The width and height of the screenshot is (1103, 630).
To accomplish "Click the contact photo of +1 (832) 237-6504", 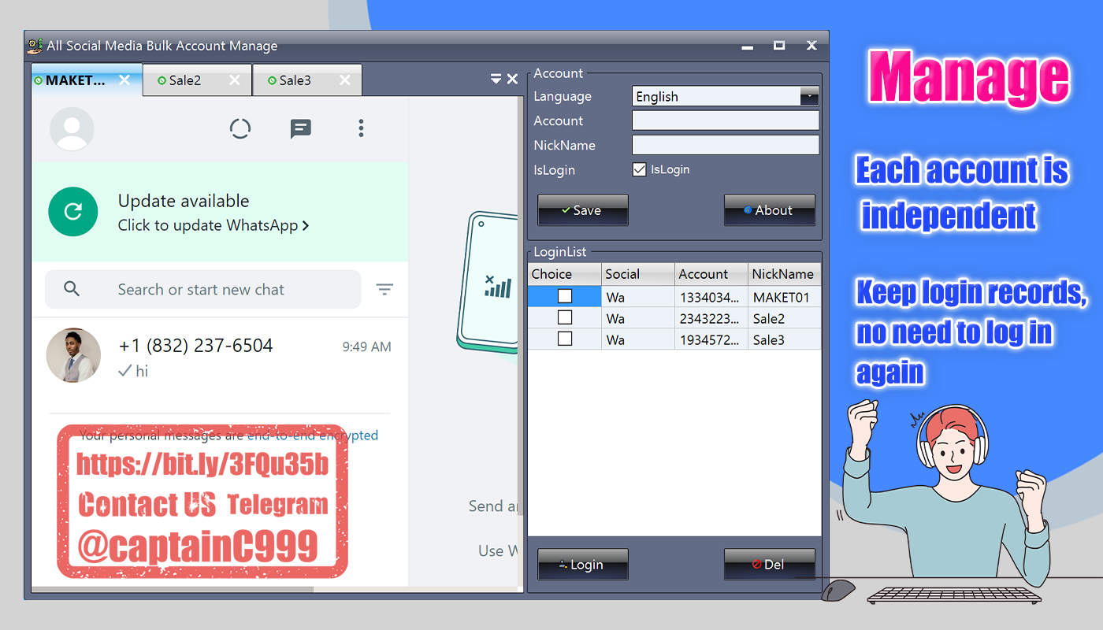I will pos(73,355).
